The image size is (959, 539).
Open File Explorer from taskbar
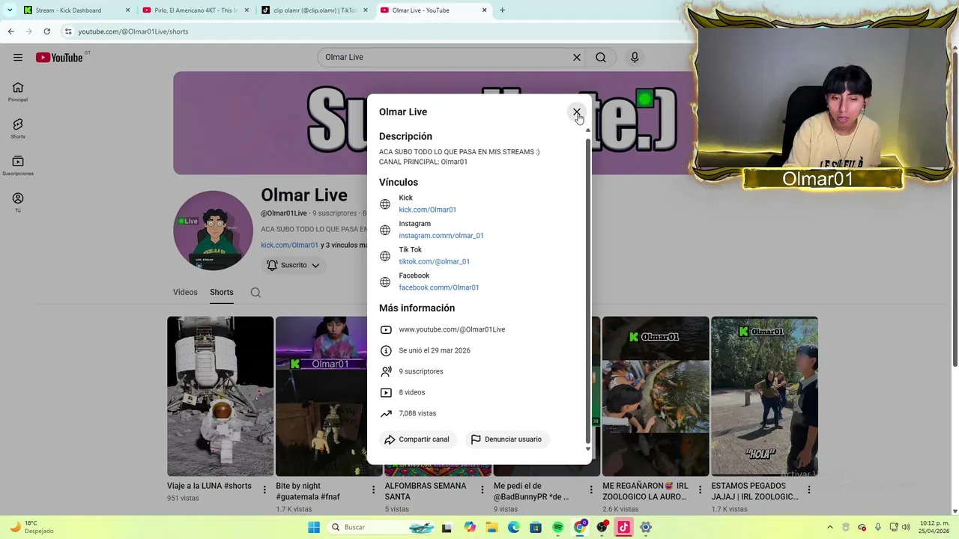coord(491,527)
